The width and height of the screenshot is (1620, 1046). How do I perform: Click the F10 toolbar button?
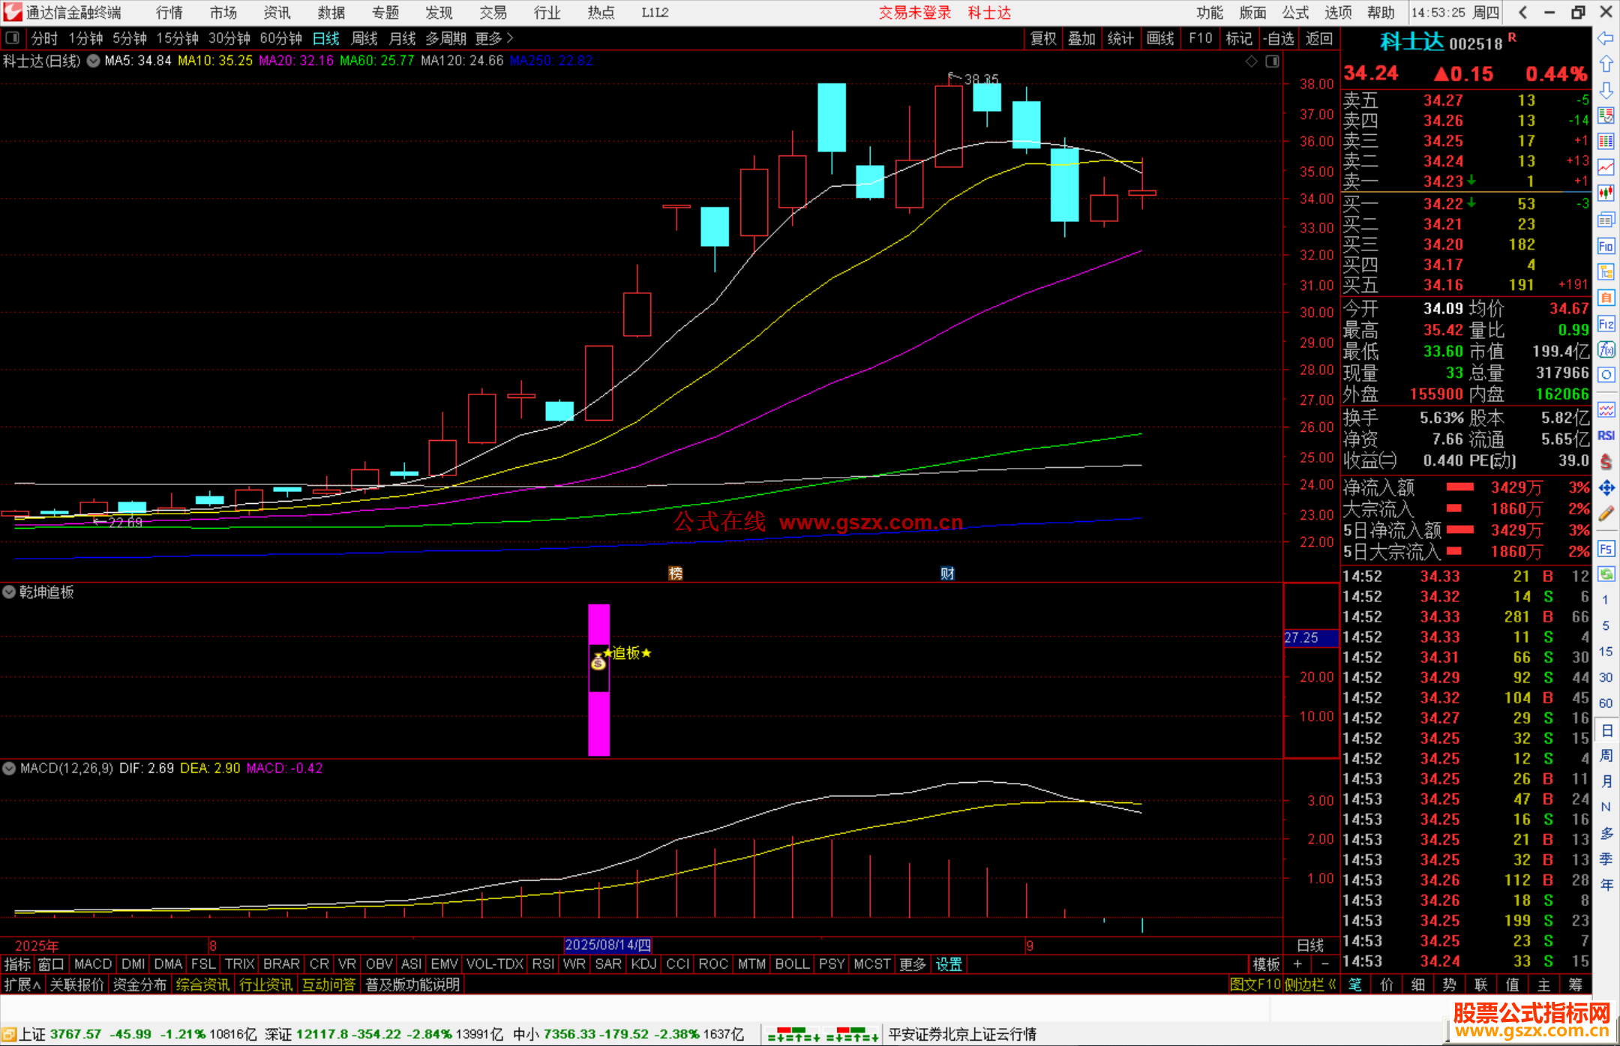(x=1201, y=38)
